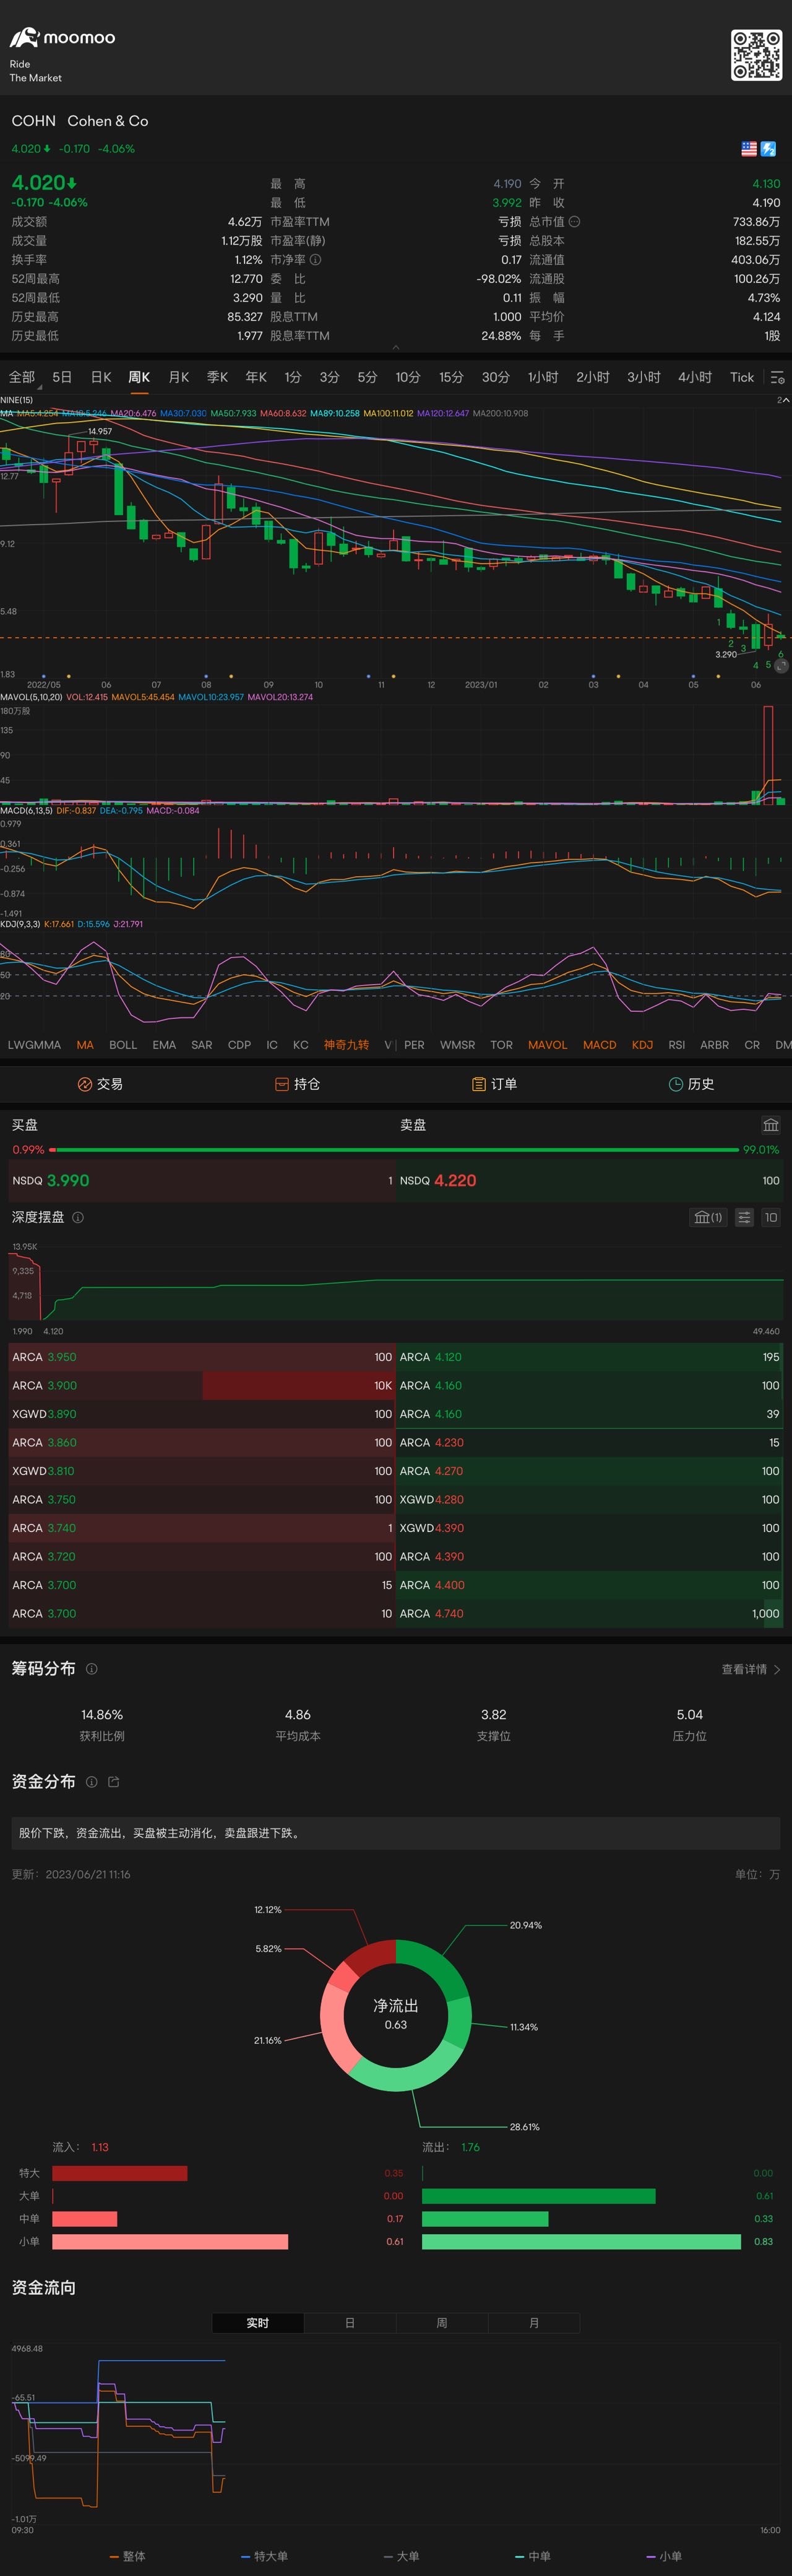Open the 交易 trade section

[x=100, y=1084]
